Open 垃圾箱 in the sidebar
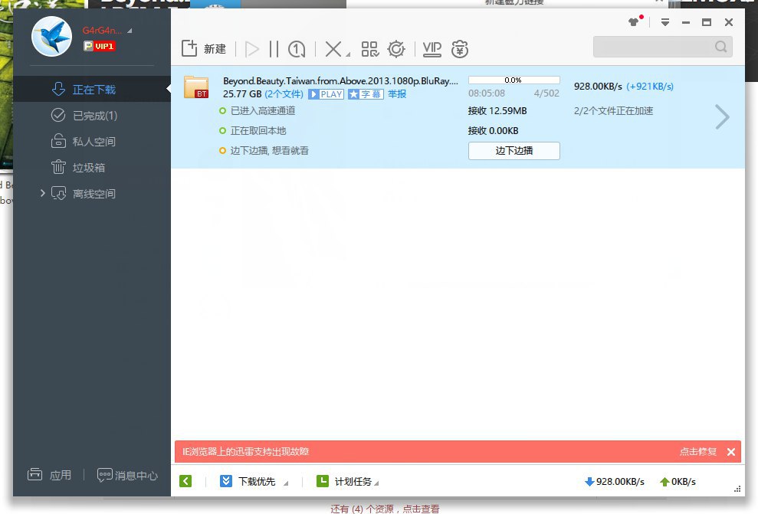The image size is (758, 514). [x=88, y=168]
